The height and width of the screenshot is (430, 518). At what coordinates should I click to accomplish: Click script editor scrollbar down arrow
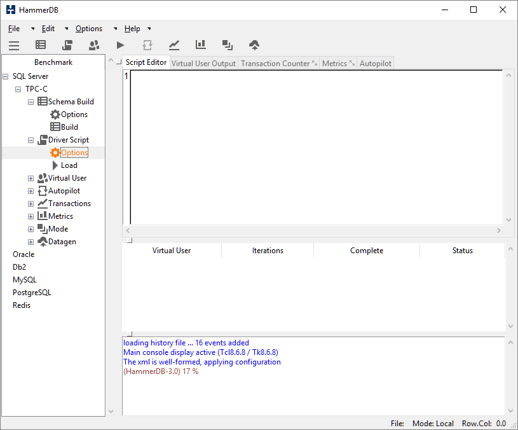[508, 220]
